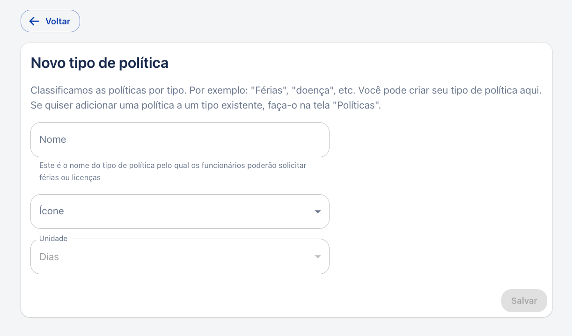Click the "férias ou licenças" helper text line
572x336 pixels.
70,178
